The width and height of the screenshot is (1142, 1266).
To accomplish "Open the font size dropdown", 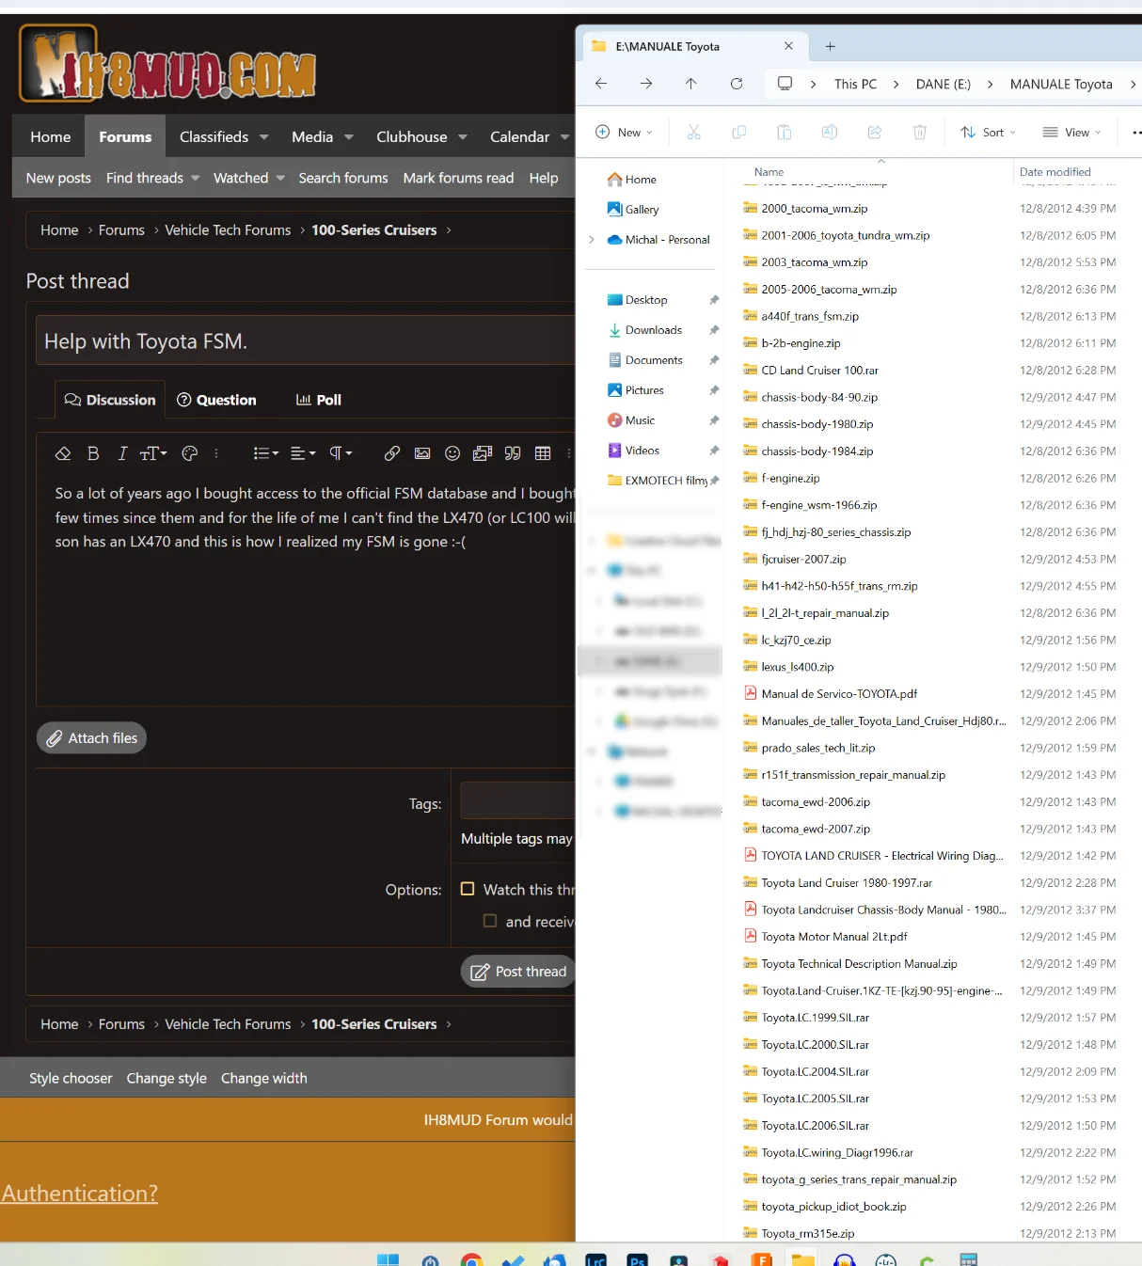I will (153, 453).
